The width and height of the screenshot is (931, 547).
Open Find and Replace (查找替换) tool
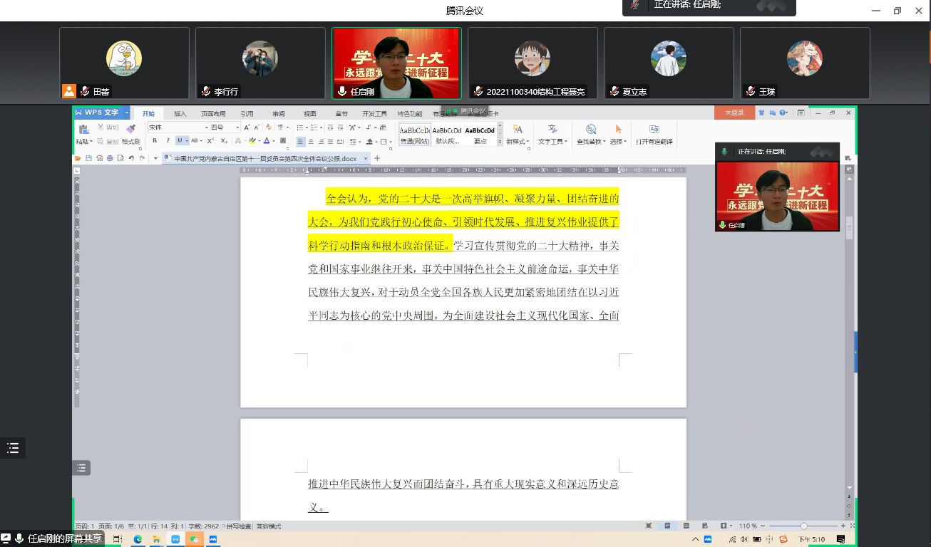[x=591, y=129]
